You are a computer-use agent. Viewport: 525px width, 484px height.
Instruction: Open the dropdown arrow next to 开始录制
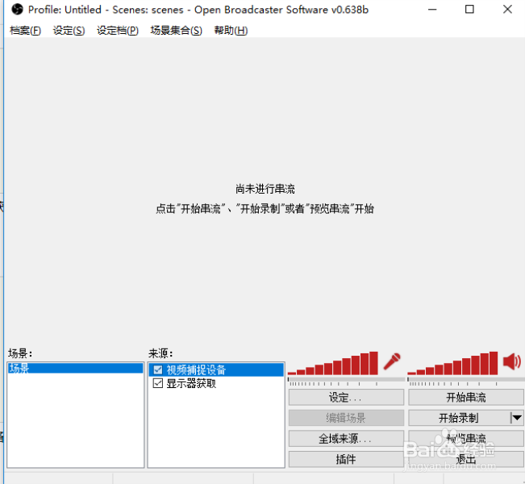pyautogui.click(x=517, y=418)
